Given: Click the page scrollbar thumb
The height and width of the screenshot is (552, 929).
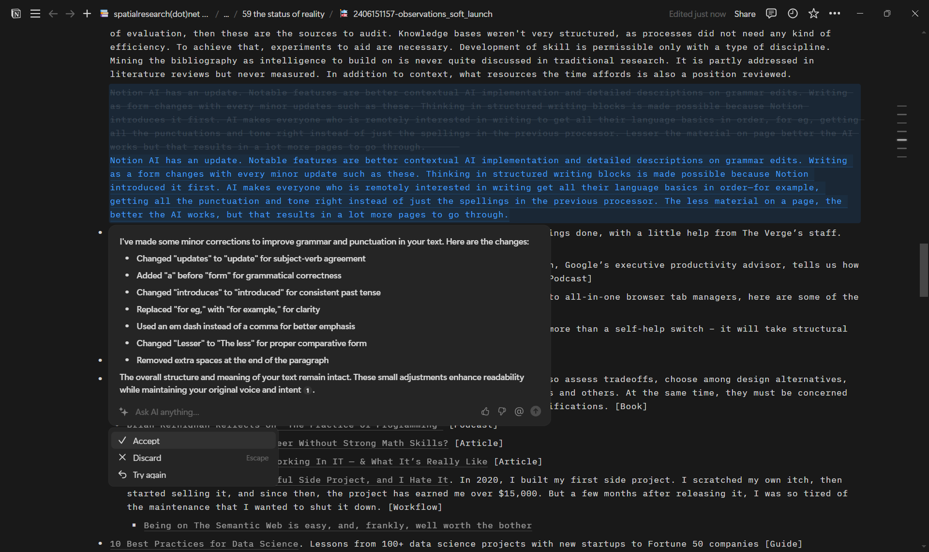Looking at the screenshot, I should [924, 270].
